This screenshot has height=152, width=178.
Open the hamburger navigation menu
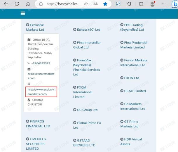(x=23, y=13)
